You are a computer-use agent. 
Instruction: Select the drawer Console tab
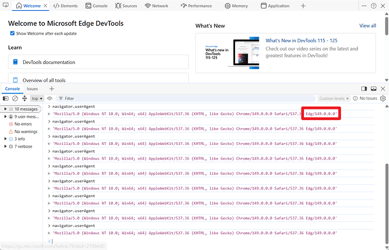point(12,89)
